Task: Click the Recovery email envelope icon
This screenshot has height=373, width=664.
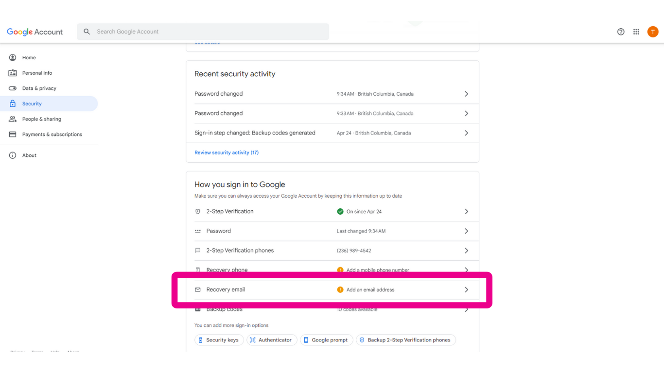Action: pos(198,289)
